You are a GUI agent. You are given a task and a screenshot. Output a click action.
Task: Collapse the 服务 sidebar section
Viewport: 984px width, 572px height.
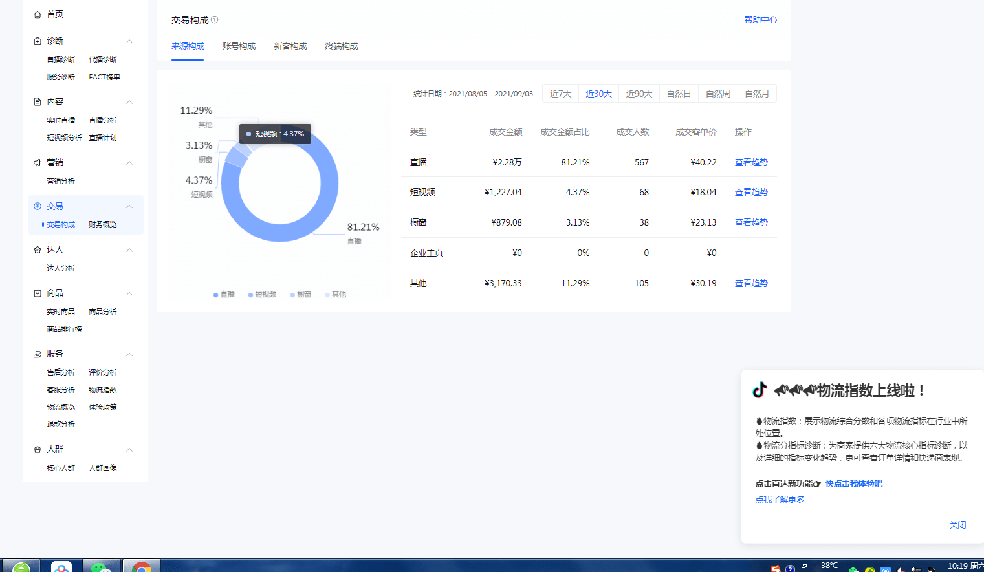tap(129, 354)
